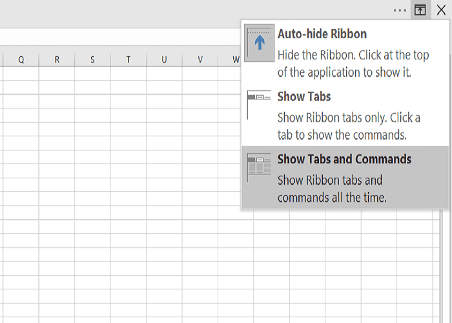This screenshot has width=452, height=323.
Task: Click the Show Tabs layout icon
Action: coord(259,105)
